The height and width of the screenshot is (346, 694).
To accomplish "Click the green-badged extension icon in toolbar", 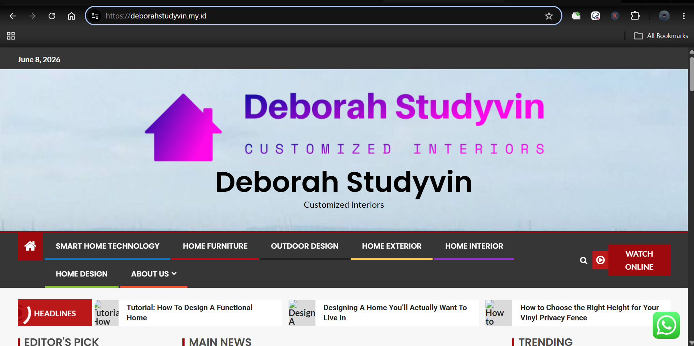I will coord(576,16).
